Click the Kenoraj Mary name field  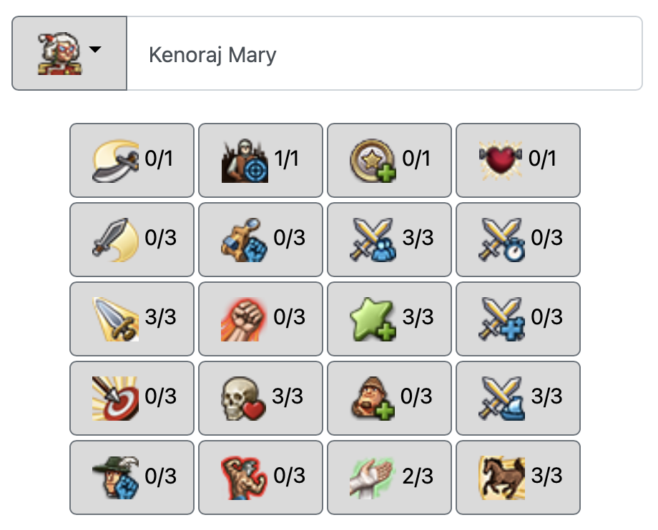click(384, 54)
